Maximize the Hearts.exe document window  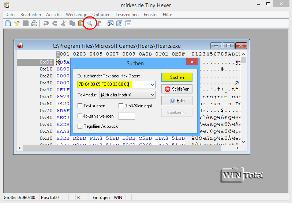click(x=228, y=46)
